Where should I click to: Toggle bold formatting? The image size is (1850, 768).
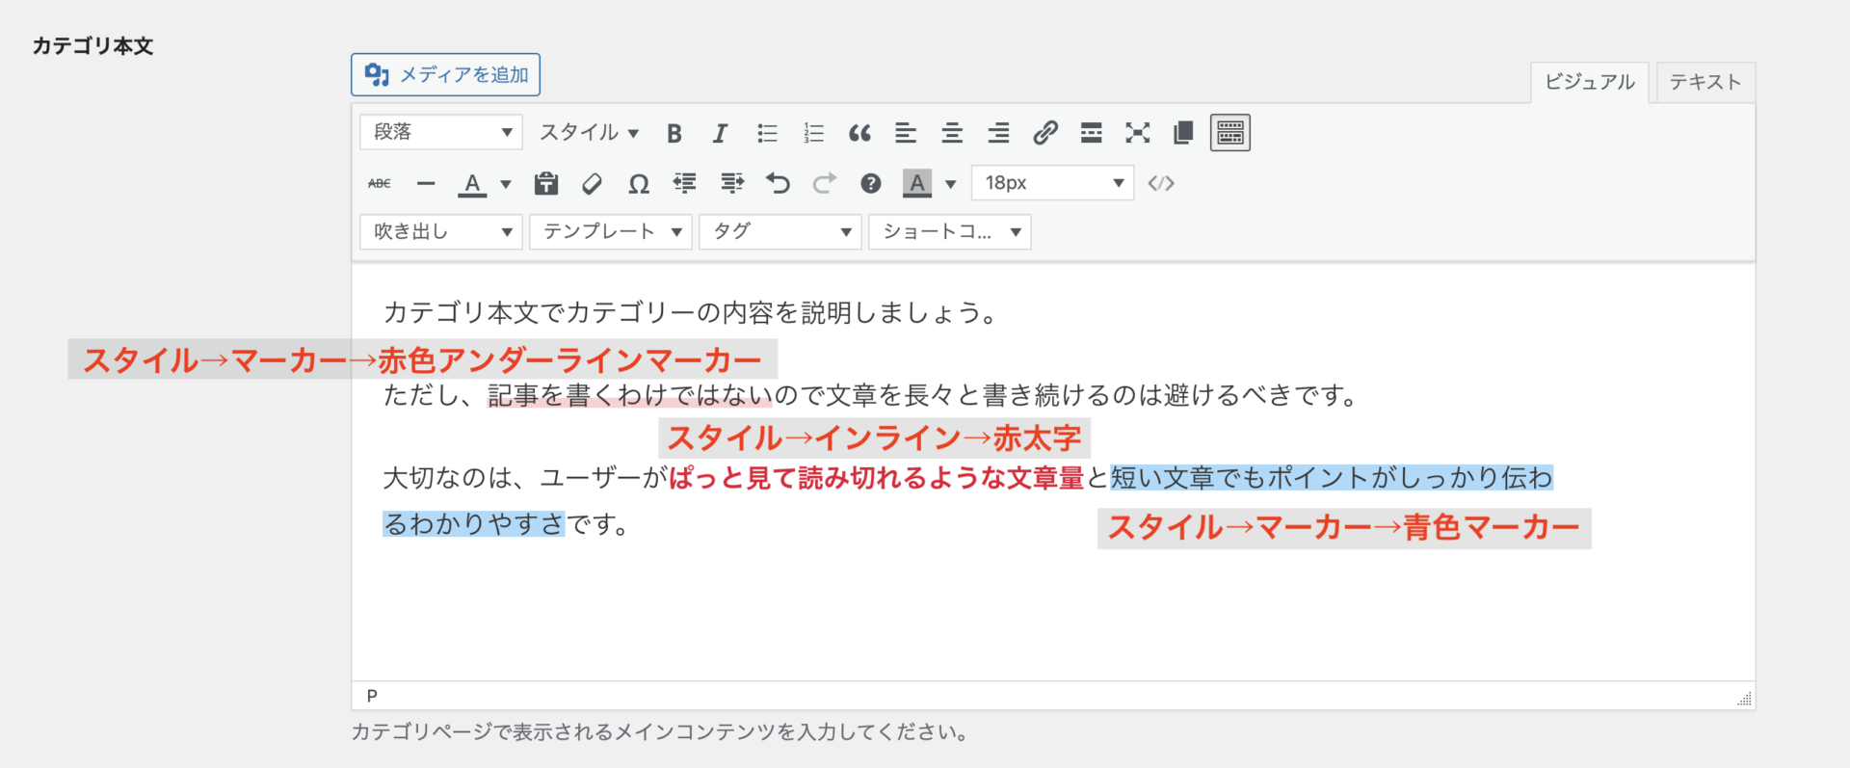674,133
